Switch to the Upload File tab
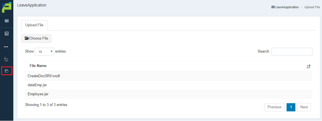The width and height of the screenshot is (322, 121). click(34, 25)
